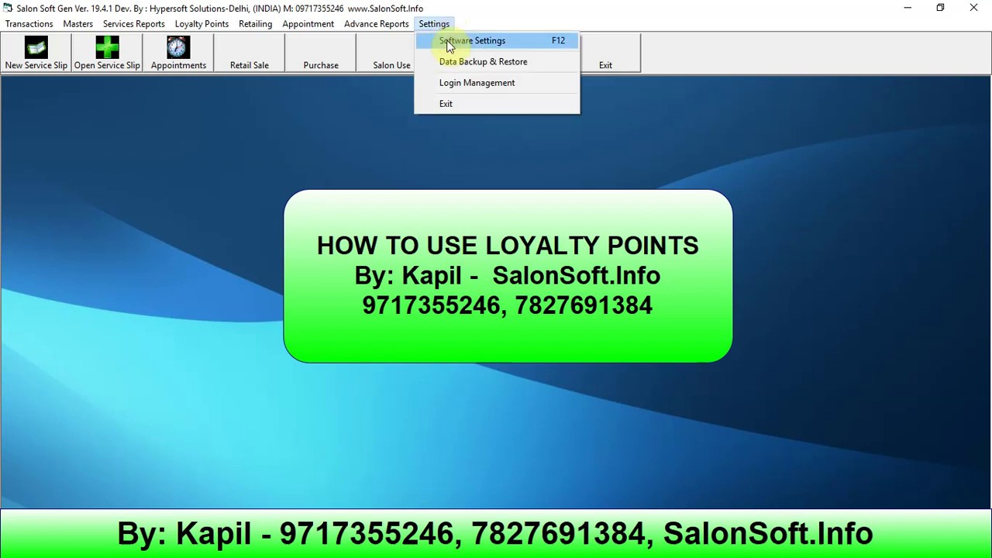Minimize the Salon Soft window
Image resolution: width=992 pixels, height=558 pixels.
click(x=908, y=8)
